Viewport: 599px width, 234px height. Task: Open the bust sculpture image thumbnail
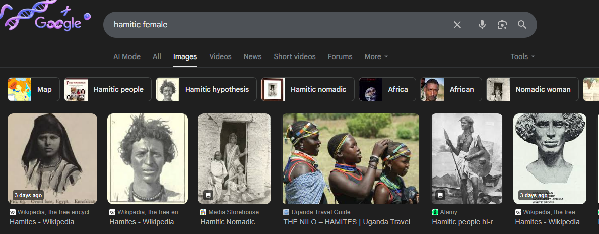pyautogui.click(x=550, y=158)
